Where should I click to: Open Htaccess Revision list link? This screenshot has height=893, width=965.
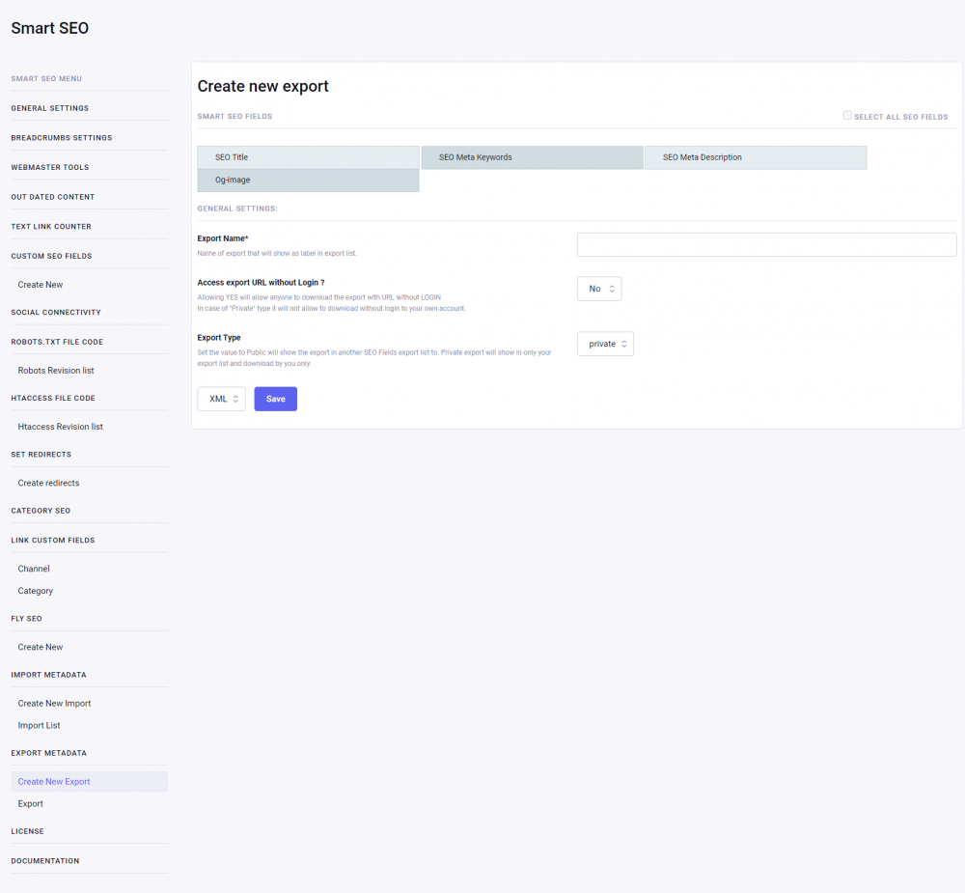60,427
